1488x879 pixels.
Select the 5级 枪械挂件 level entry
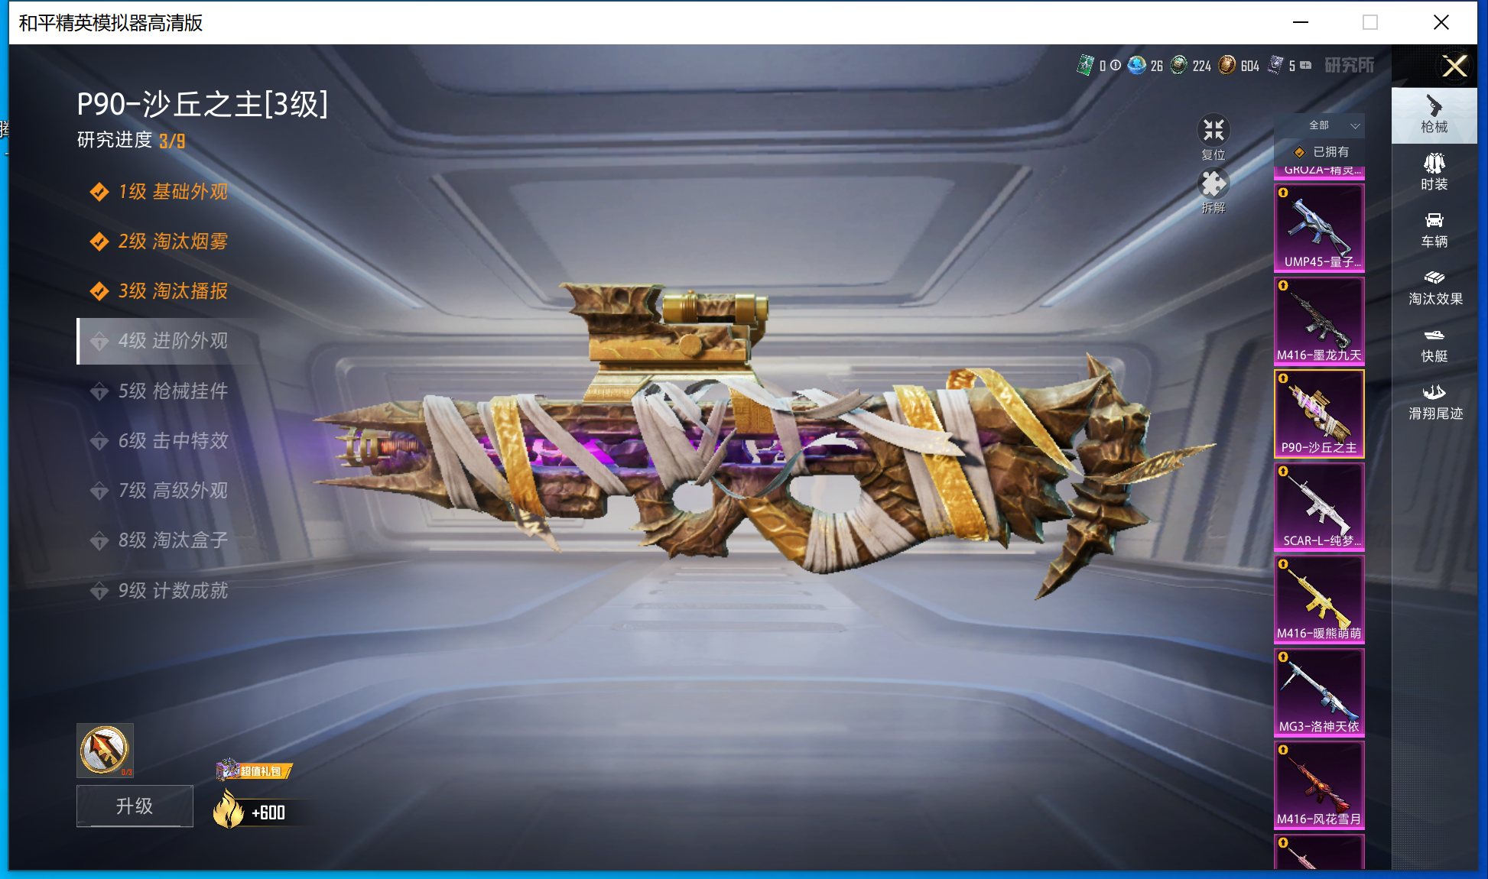[x=172, y=391]
